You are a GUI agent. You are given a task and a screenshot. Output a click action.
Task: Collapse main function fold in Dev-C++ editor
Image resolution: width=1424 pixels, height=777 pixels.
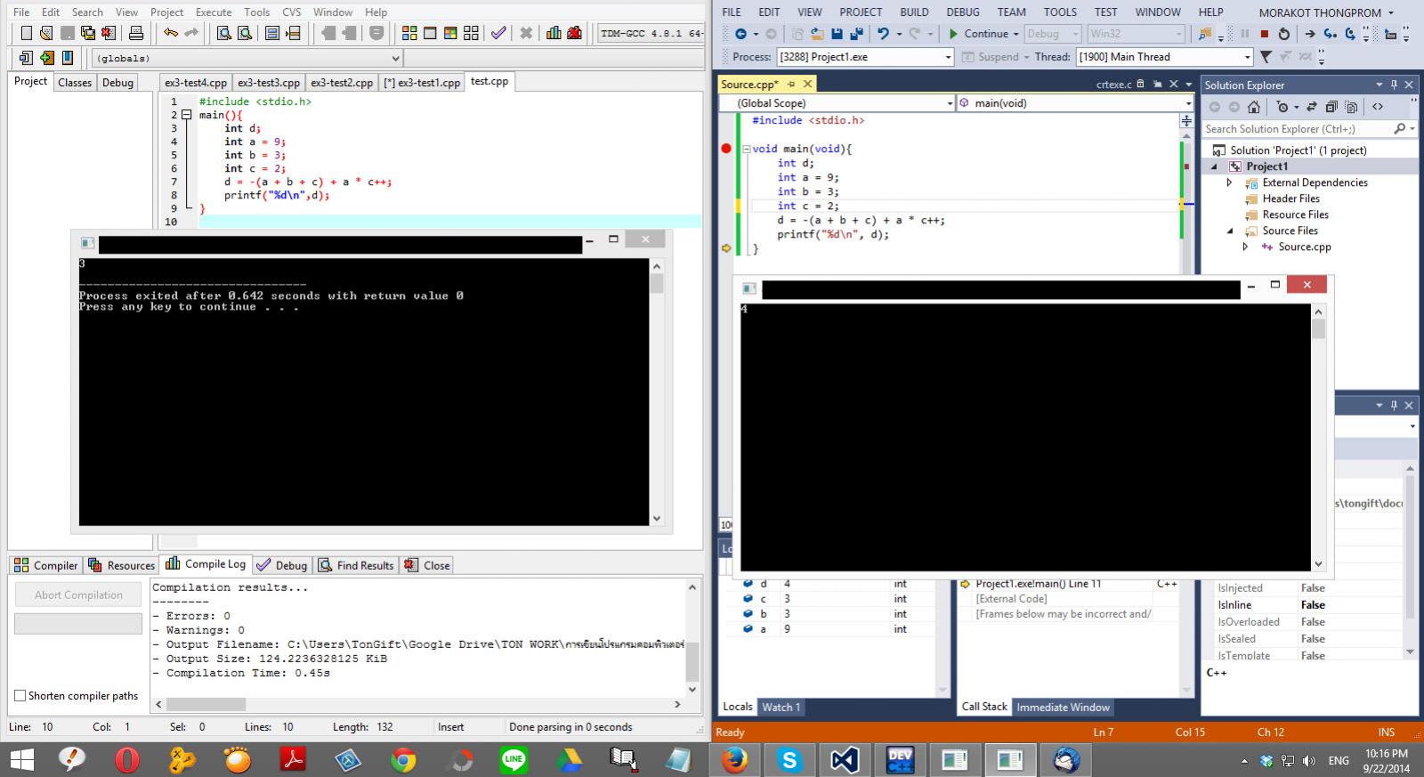tap(186, 115)
